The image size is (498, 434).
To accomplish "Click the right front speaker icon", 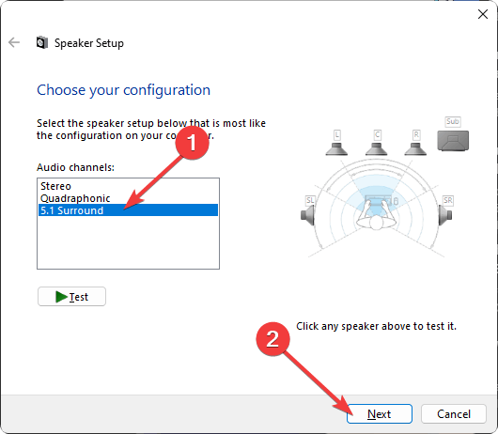I will (x=415, y=149).
